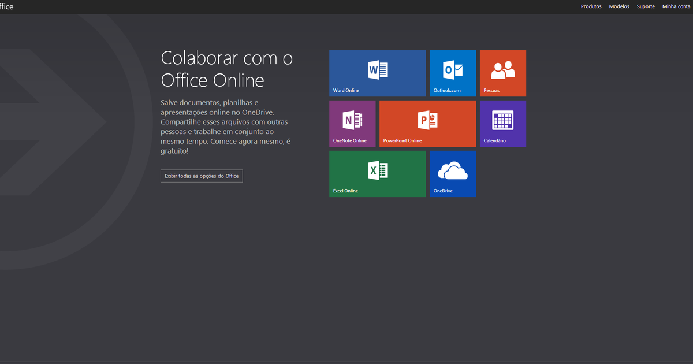Click the Word document 'W' icon
This screenshot has width=693, height=364.
377,69
